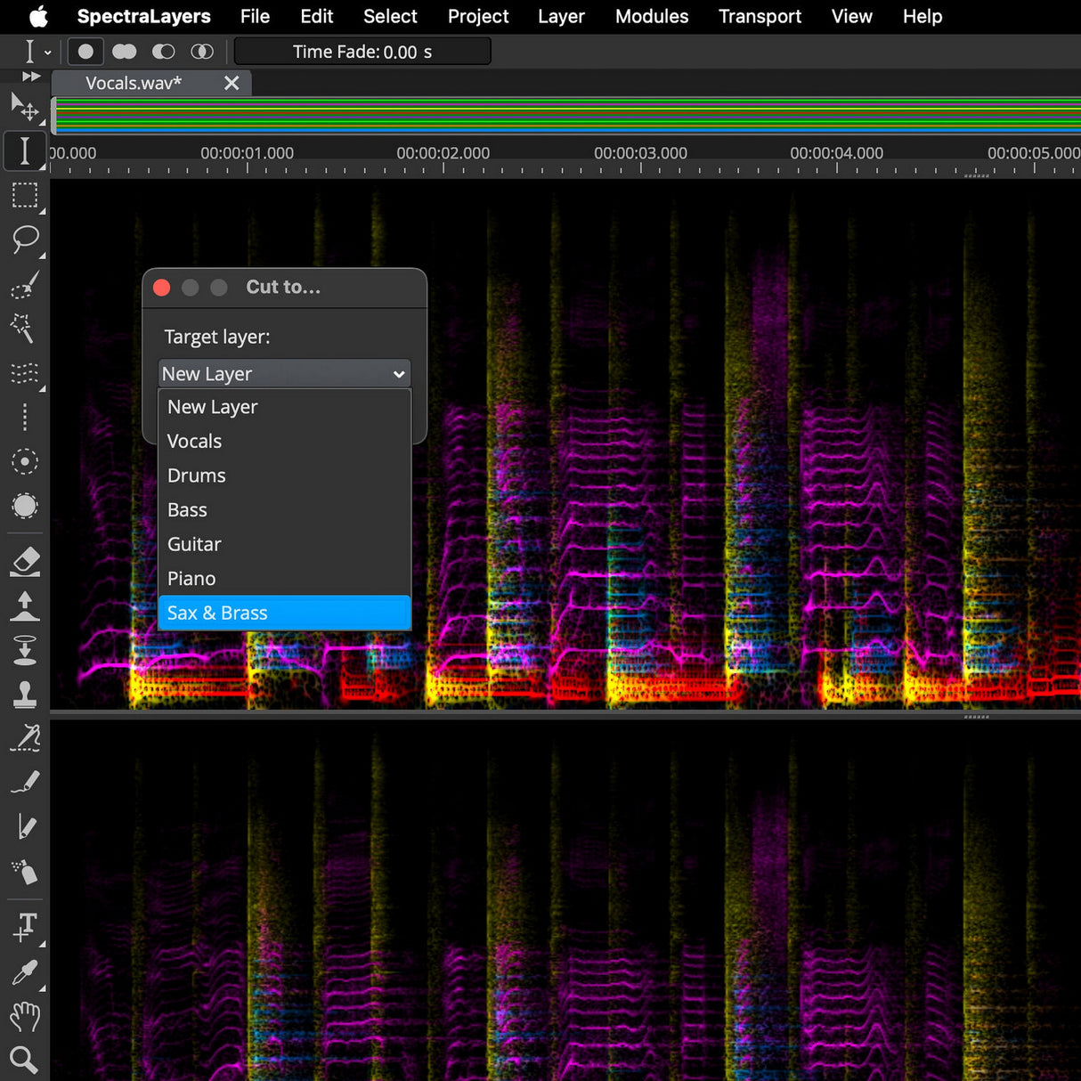Select the Hand pan tool
The height and width of the screenshot is (1081, 1081).
point(25,1018)
